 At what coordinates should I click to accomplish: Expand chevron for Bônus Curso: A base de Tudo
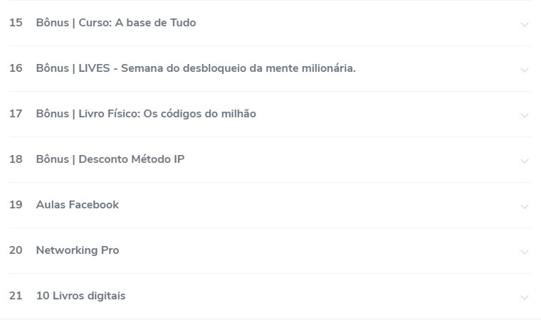[525, 24]
